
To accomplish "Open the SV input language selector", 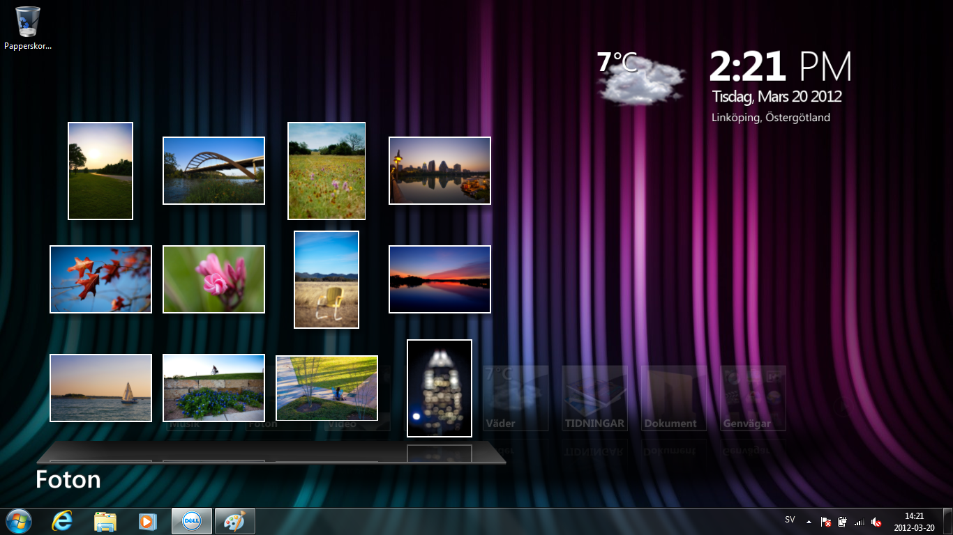I will [x=790, y=520].
